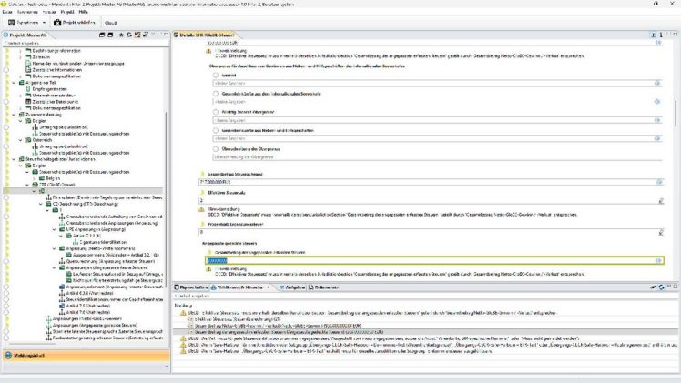Select the Gesamteinkünfte internationaler Seeverkehr radio button
The height and width of the screenshot is (383, 681).
coord(216,94)
